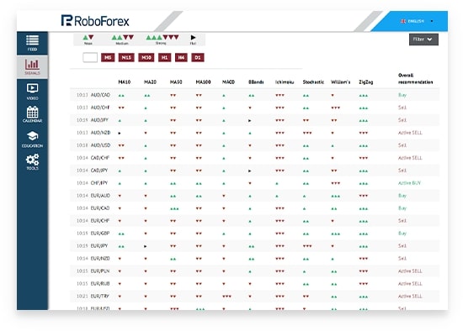Open the Feed section in sidebar
The height and width of the screenshot is (331, 463).
(x=32, y=43)
